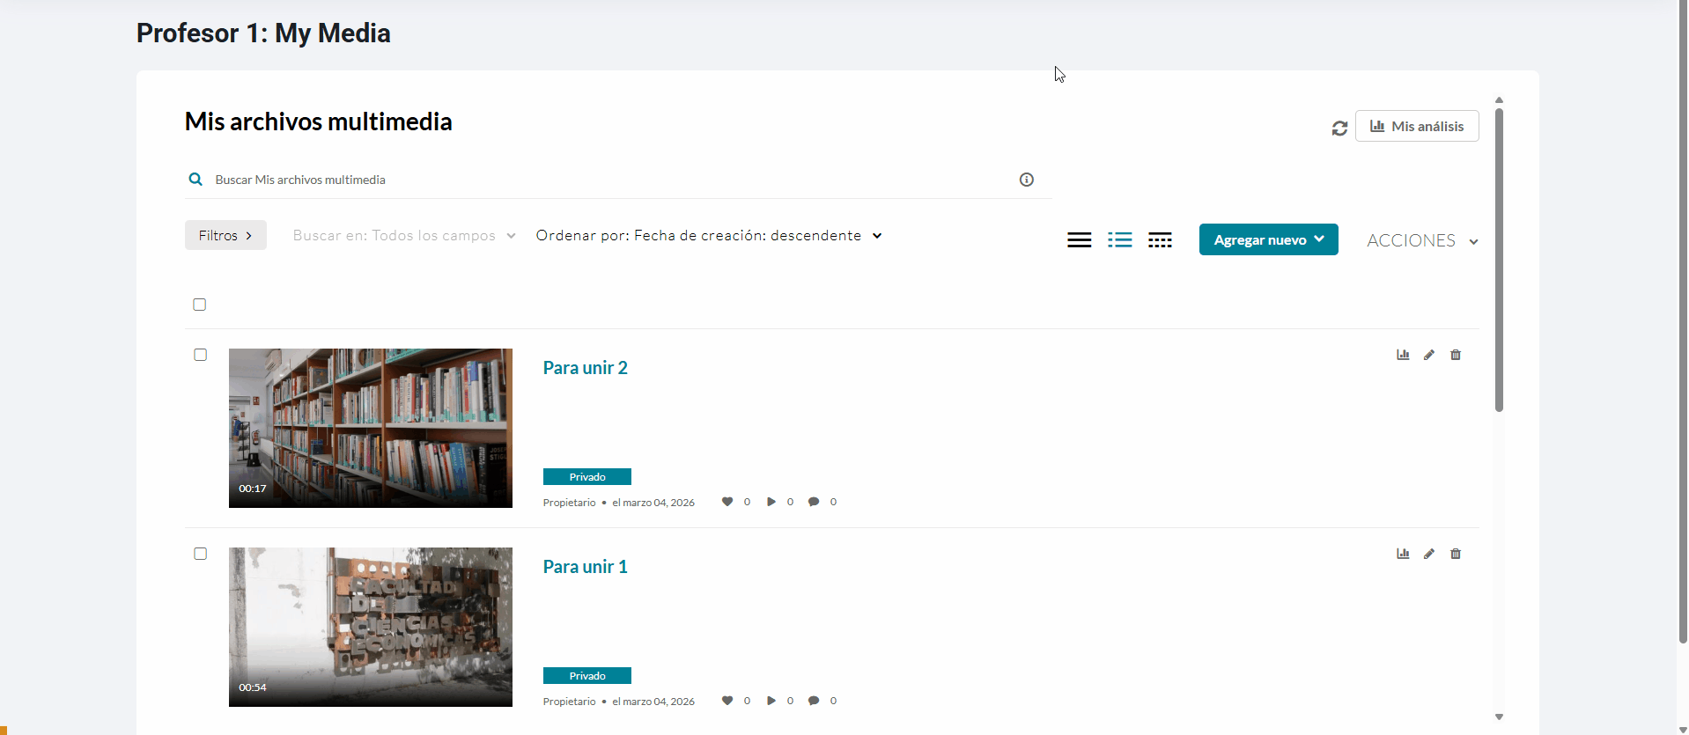Screen dimensions: 1689x735
Task: Select the Para unir 2 checkbox
Action: click(201, 355)
